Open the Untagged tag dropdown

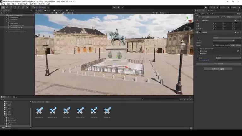(x=210, y=17)
